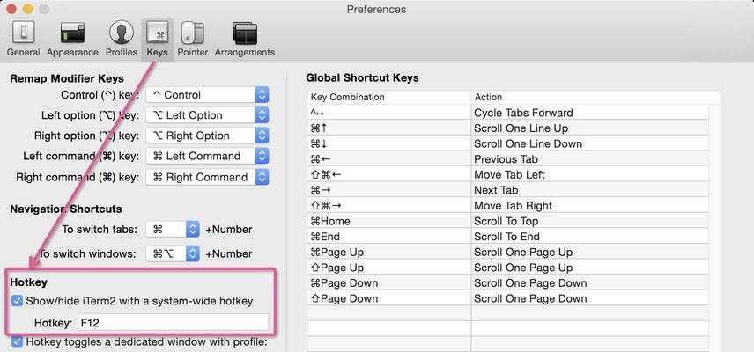This screenshot has width=754, height=352.
Task: Toggle Hotkey toggles a dedicated window checkbox
Action: 17,342
